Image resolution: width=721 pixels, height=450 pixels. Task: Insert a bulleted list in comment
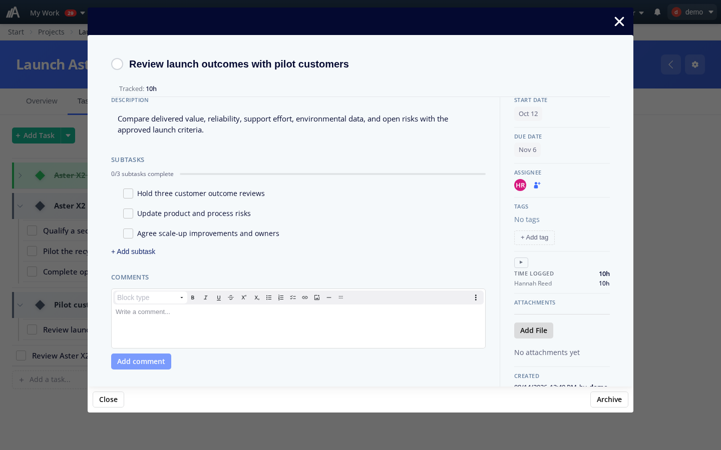click(269, 297)
